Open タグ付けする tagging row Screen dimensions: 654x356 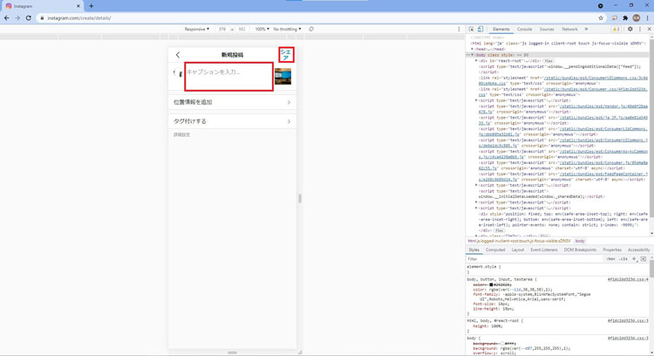pos(232,121)
